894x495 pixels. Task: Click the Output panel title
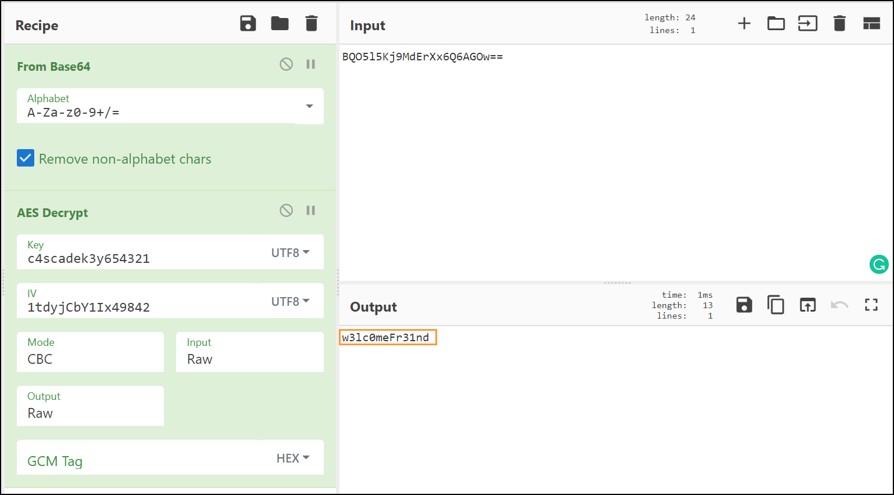373,307
